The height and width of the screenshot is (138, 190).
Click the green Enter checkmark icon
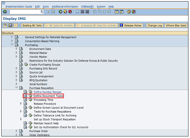(5, 12)
